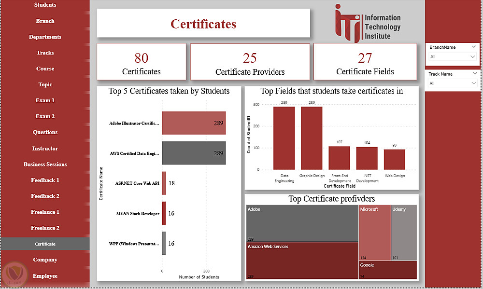Select the Microsoft treemap tile

pos(375,233)
